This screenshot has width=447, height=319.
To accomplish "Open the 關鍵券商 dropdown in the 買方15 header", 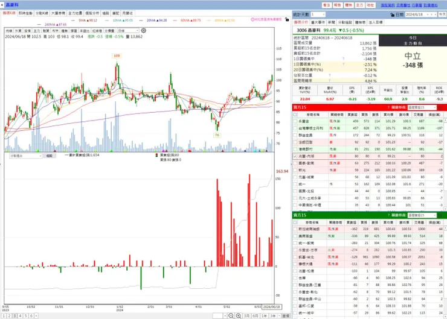I will (x=422, y=107).
